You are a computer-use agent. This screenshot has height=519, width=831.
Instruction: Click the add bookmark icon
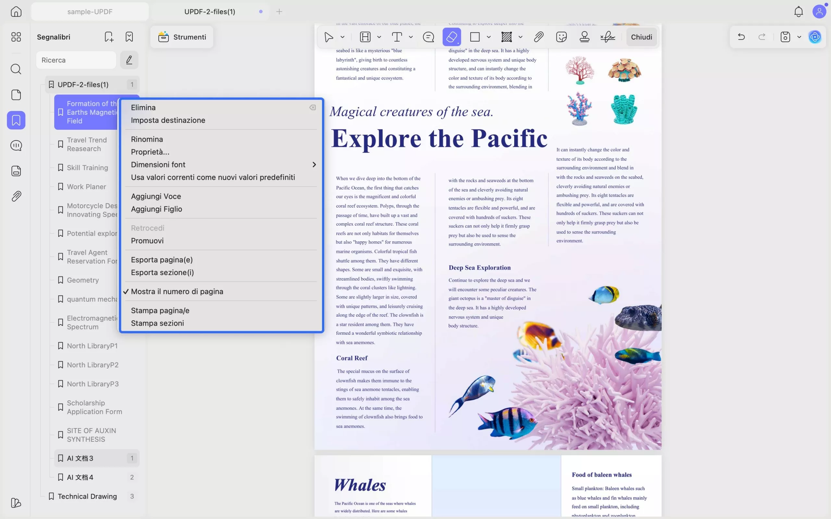109,37
